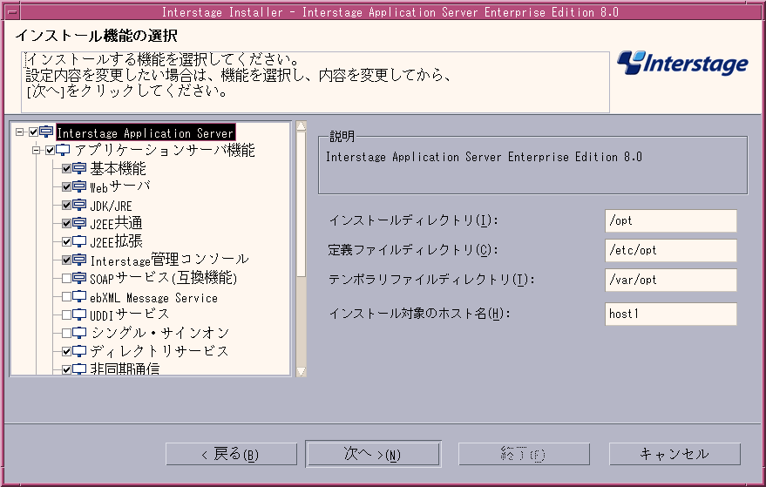This screenshot has height=487, width=766.
Task: Select ebXML Message Service tree label
Action: pos(153,297)
